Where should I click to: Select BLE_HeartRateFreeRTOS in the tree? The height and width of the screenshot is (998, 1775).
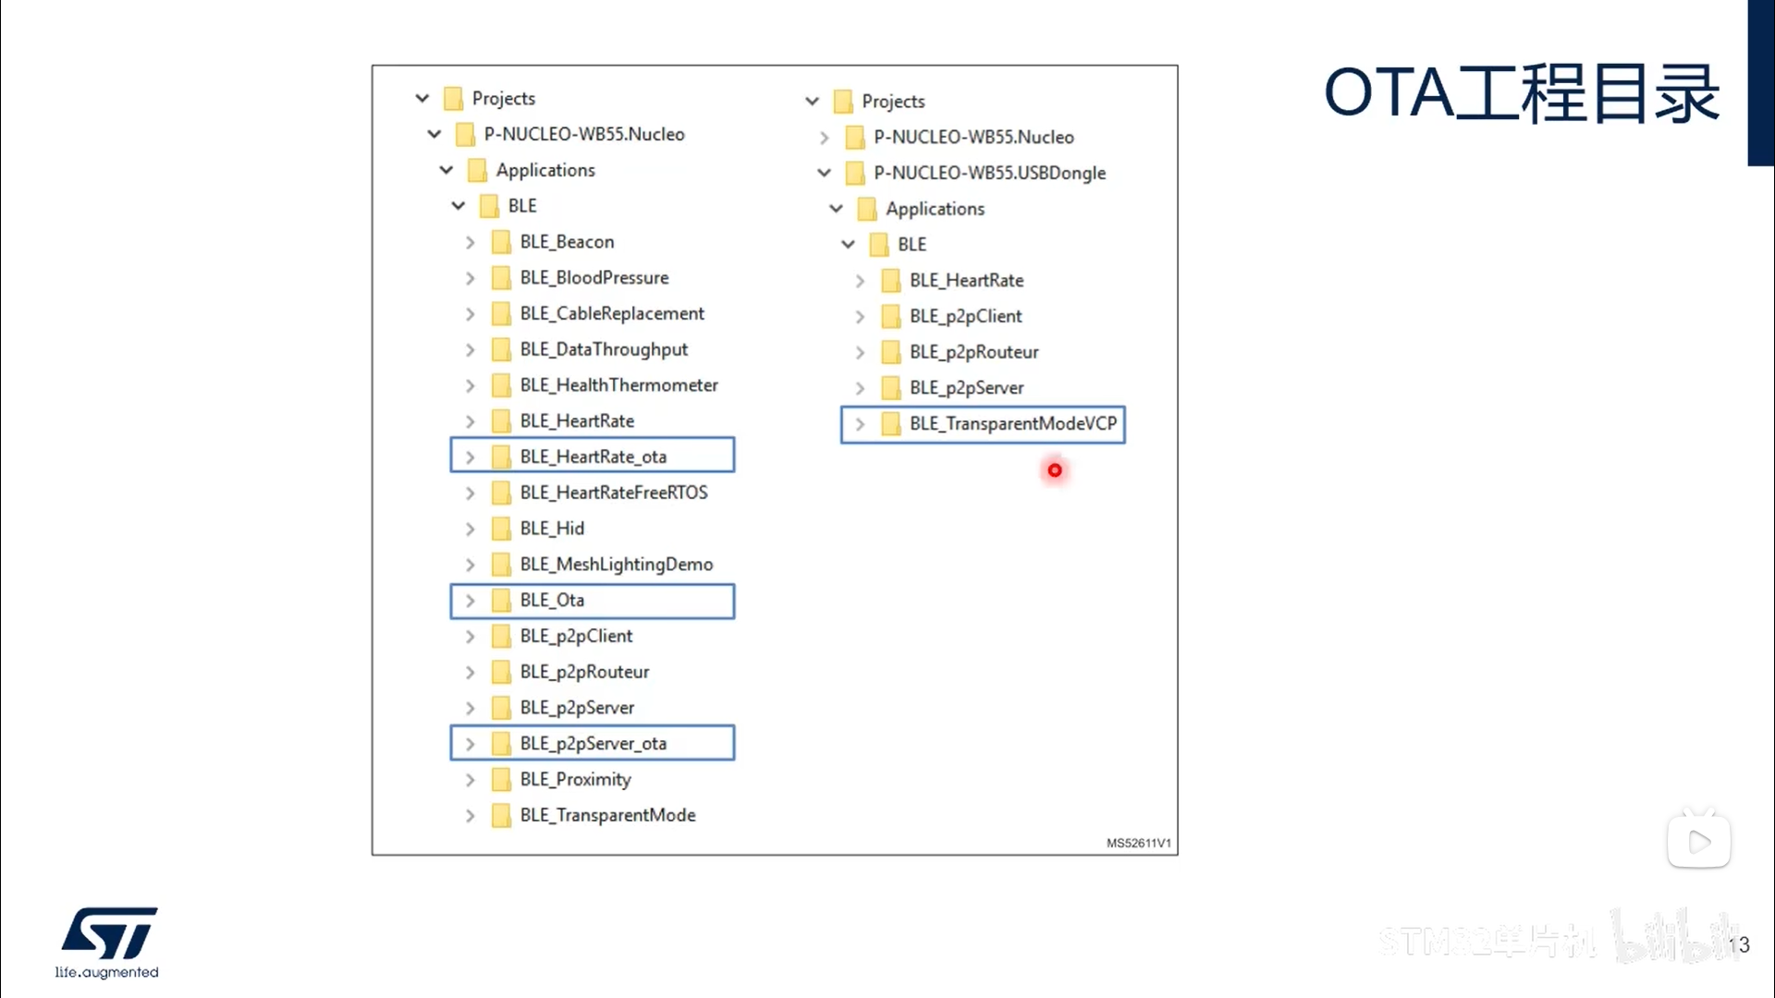tap(613, 493)
